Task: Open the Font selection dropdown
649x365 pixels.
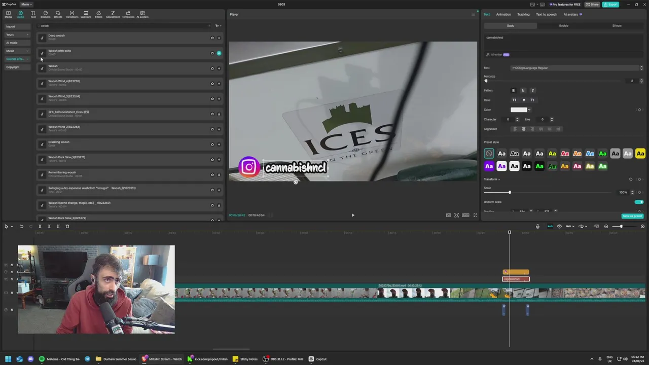Action: point(577,68)
